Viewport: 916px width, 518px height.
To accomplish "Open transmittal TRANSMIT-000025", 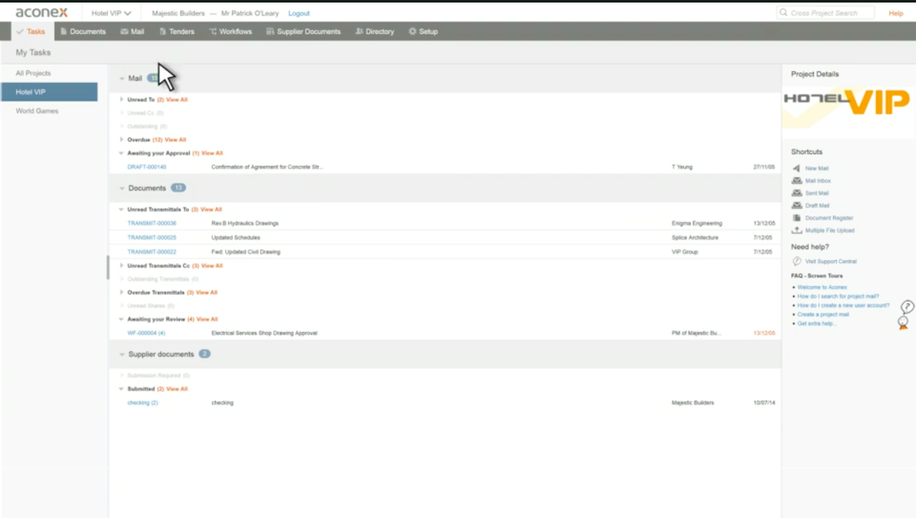I will (x=152, y=237).
